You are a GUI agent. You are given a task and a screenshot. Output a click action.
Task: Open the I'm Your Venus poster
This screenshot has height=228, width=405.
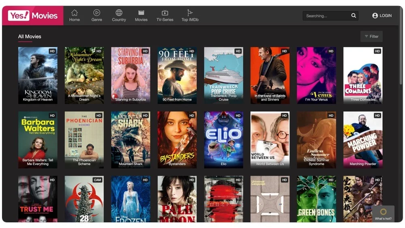(316, 75)
